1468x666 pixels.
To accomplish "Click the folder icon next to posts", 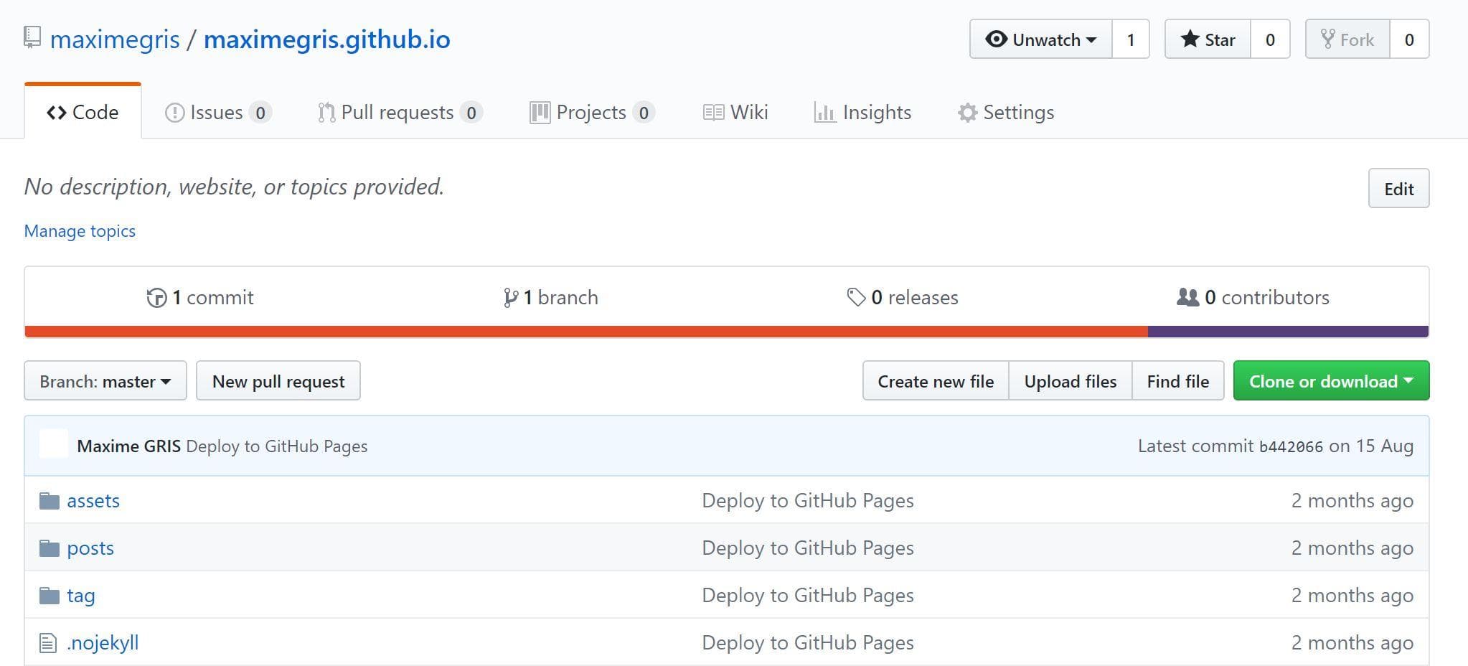I will 49,548.
